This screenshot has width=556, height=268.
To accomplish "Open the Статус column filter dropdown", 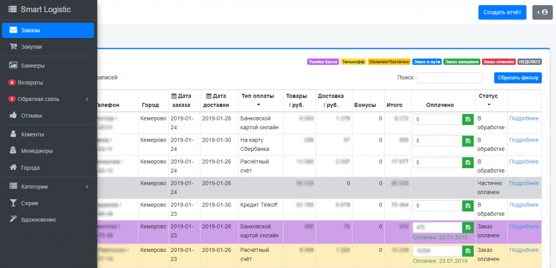I will (489, 104).
